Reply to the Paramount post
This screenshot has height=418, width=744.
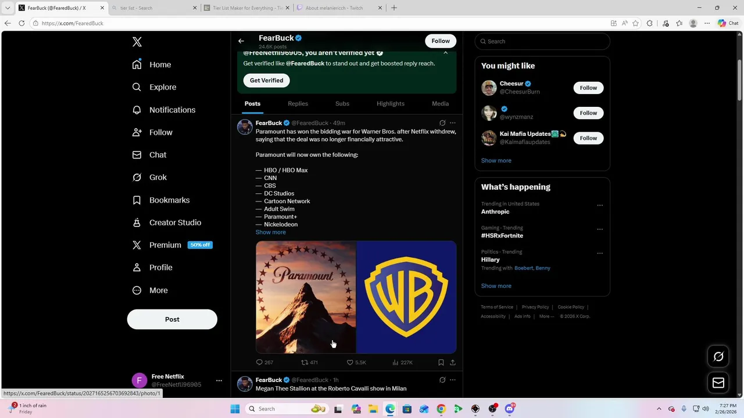pyautogui.click(x=264, y=362)
